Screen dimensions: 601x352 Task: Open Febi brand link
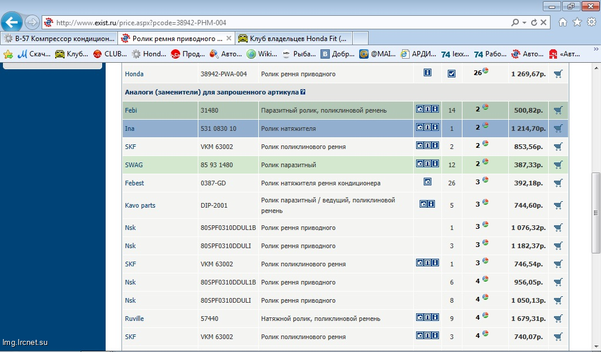[x=131, y=110]
